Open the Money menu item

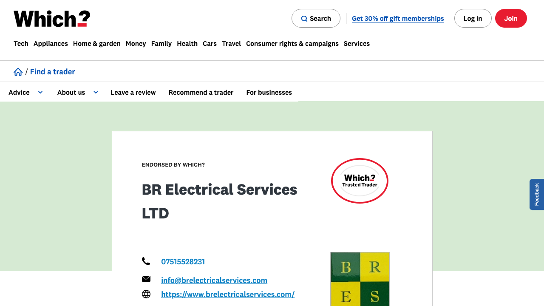tap(136, 43)
